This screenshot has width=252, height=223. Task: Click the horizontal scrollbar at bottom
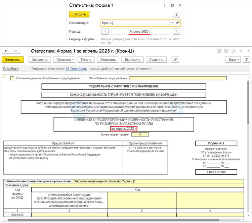(x=113, y=220)
